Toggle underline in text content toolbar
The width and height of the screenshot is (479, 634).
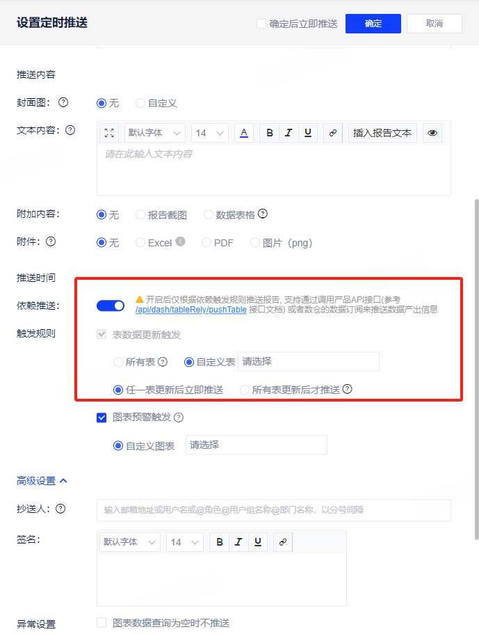click(x=308, y=133)
